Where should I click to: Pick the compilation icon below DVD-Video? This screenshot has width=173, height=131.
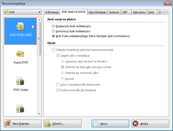pyautogui.click(x=20, y=109)
